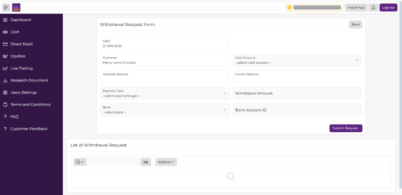
Task: Click the Submit Request button
Action: tap(346, 128)
